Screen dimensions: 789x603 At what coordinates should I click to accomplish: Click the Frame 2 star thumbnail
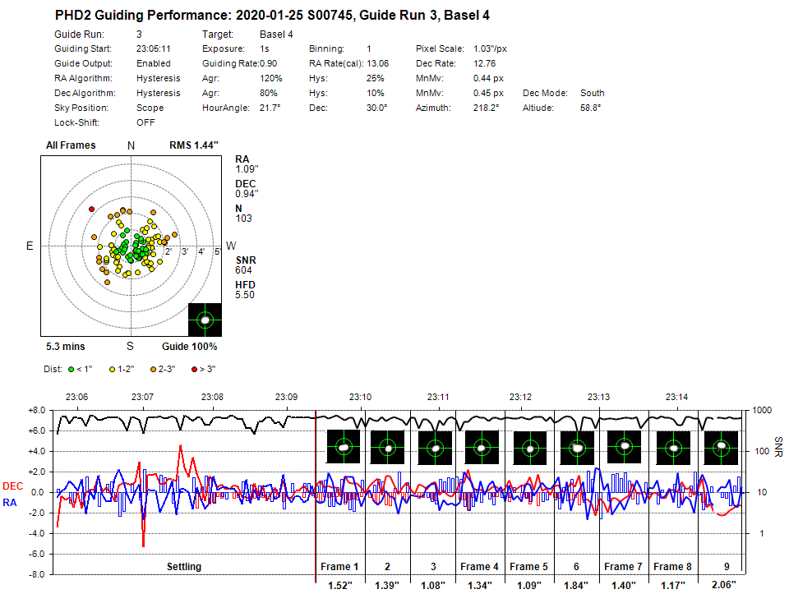click(x=387, y=447)
